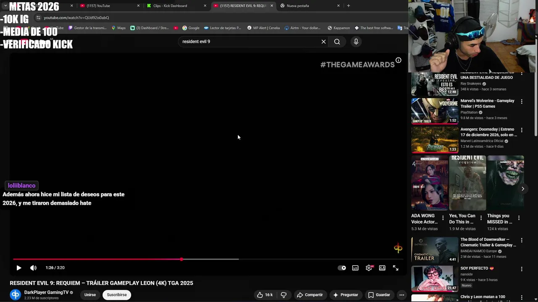Image resolution: width=538 pixels, height=302 pixels.
Task: Open DarkPlayer GamingTV channel avatar
Action: [16, 295]
